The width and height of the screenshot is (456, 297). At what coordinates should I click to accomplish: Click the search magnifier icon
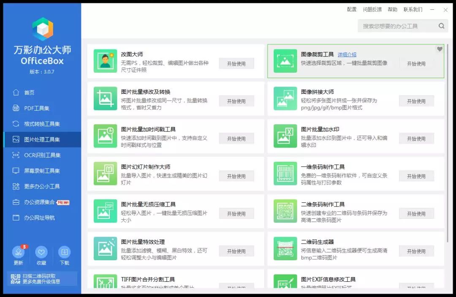[441, 26]
